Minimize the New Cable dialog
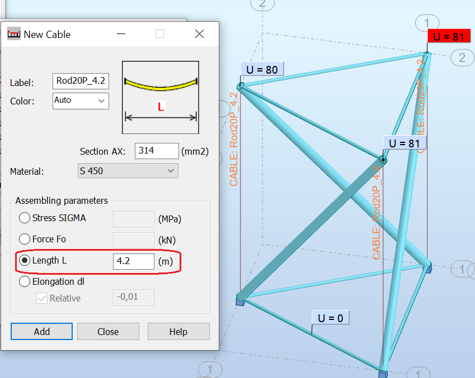The image size is (475, 378). [x=121, y=34]
